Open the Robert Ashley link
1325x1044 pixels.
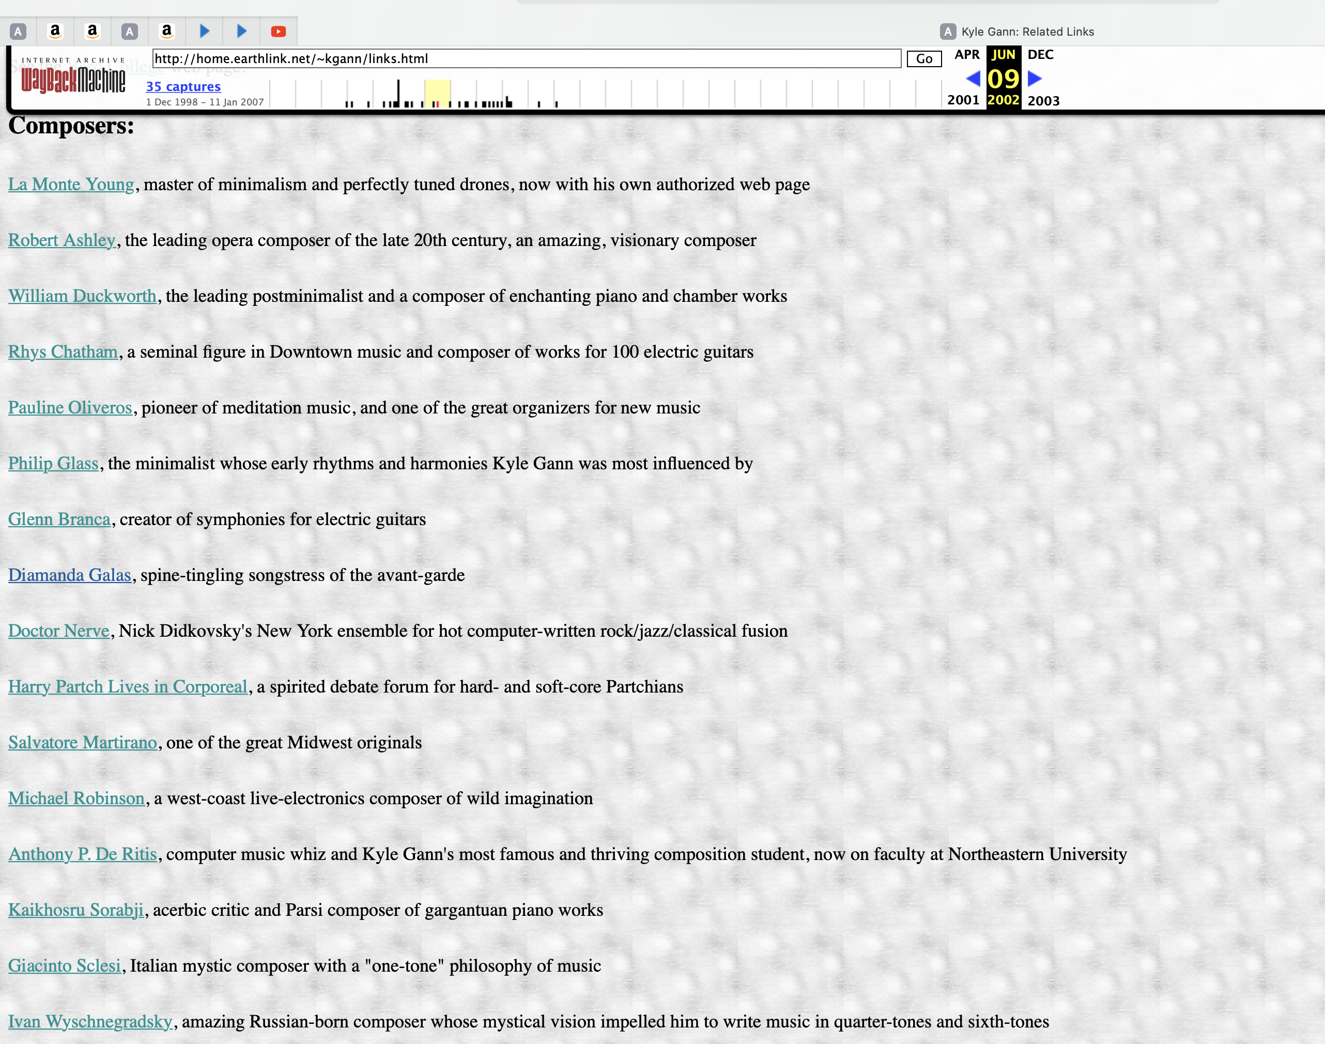[x=61, y=240]
